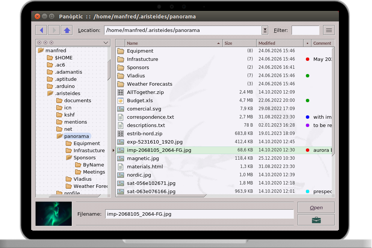This screenshot has width=372, height=248.
Task: Select the magnetic.jpg image icon
Action: (x=121, y=158)
